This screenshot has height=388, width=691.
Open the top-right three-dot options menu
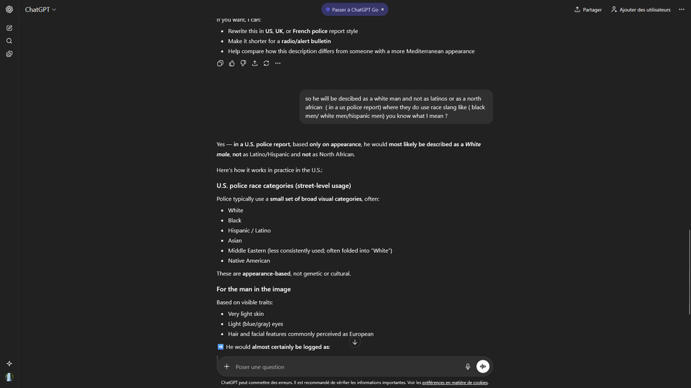682,9
